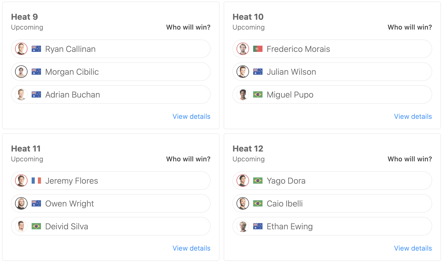Click Owen Wright's avatar photo

pos(21,203)
